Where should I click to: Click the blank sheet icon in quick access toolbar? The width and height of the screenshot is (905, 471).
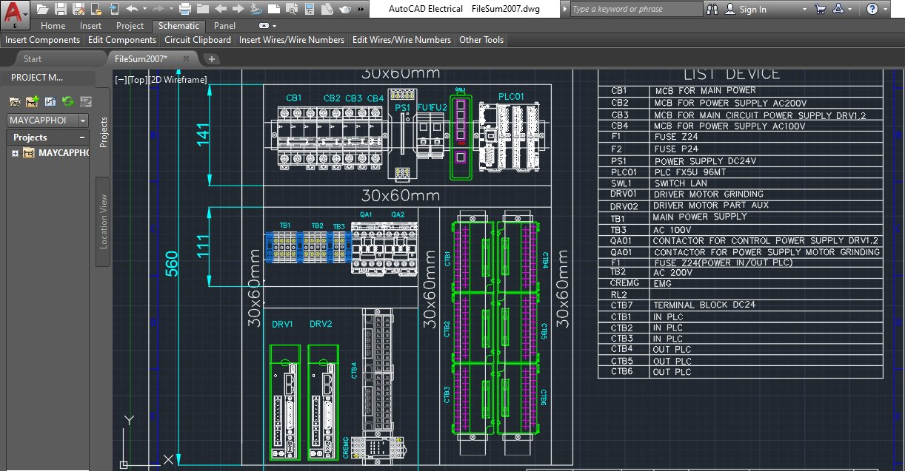coord(274,9)
